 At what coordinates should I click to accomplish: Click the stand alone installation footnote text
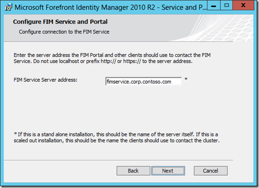pyautogui.click(x=117, y=137)
